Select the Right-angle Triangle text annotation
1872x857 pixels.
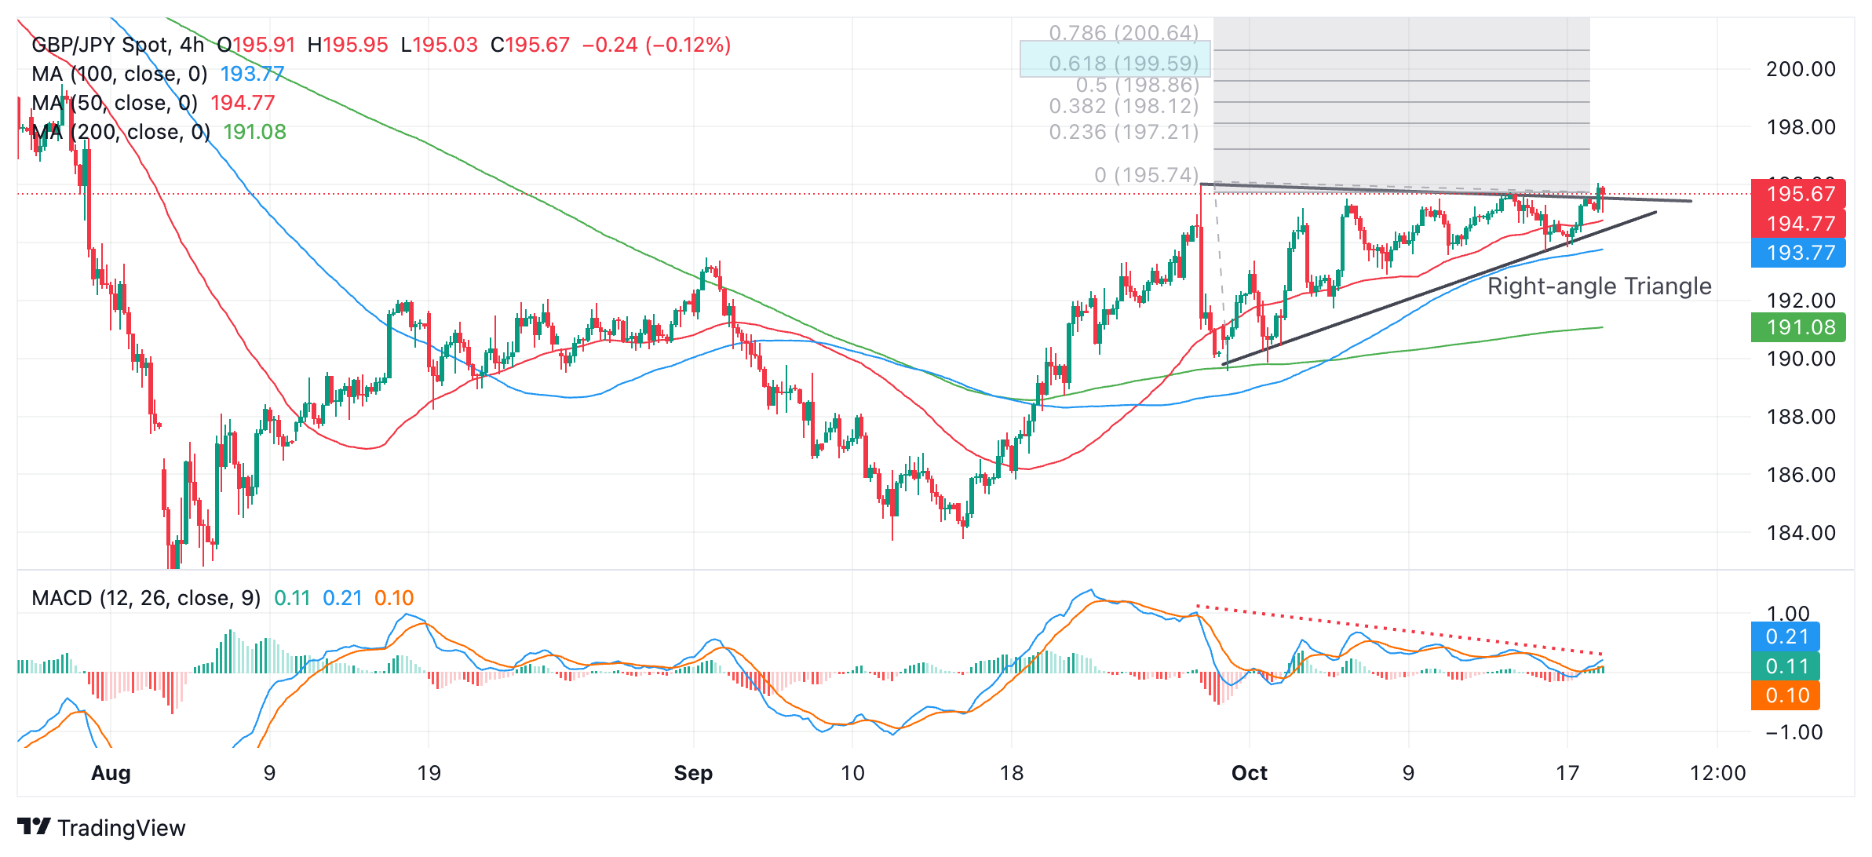click(x=1599, y=286)
